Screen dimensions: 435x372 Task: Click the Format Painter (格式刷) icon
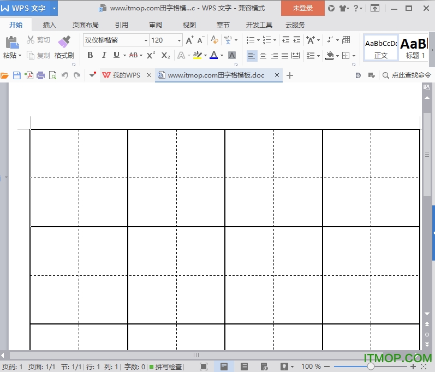coord(64,43)
